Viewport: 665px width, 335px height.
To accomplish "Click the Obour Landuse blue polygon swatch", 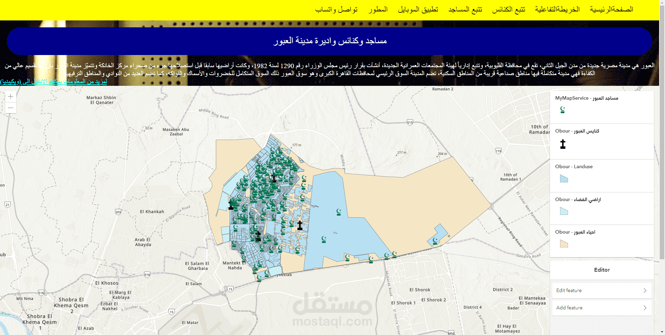I will click(x=564, y=179).
